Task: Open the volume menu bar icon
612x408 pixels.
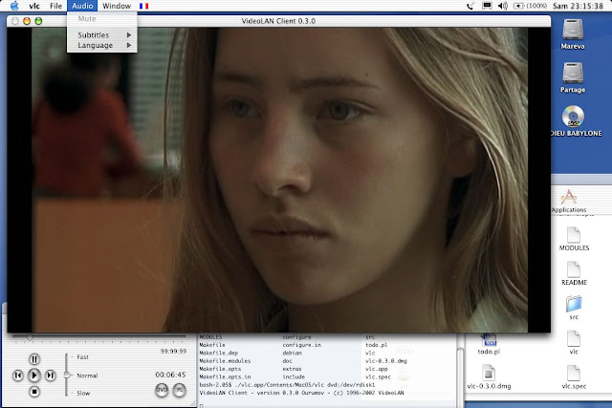Action: [x=503, y=6]
